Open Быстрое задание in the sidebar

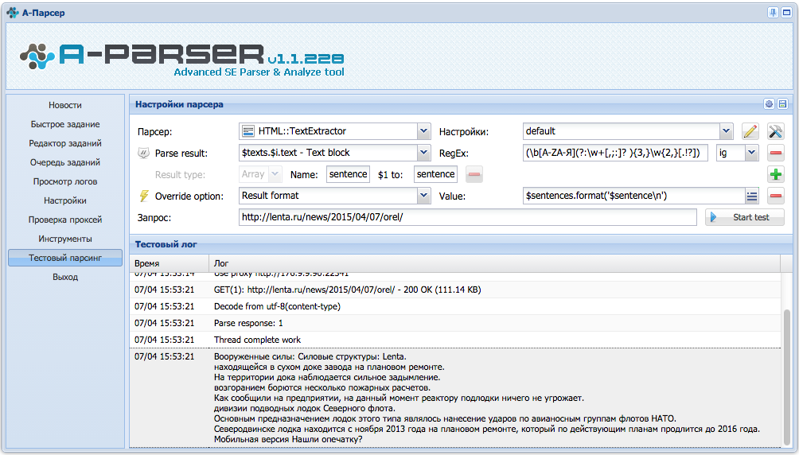(x=65, y=124)
